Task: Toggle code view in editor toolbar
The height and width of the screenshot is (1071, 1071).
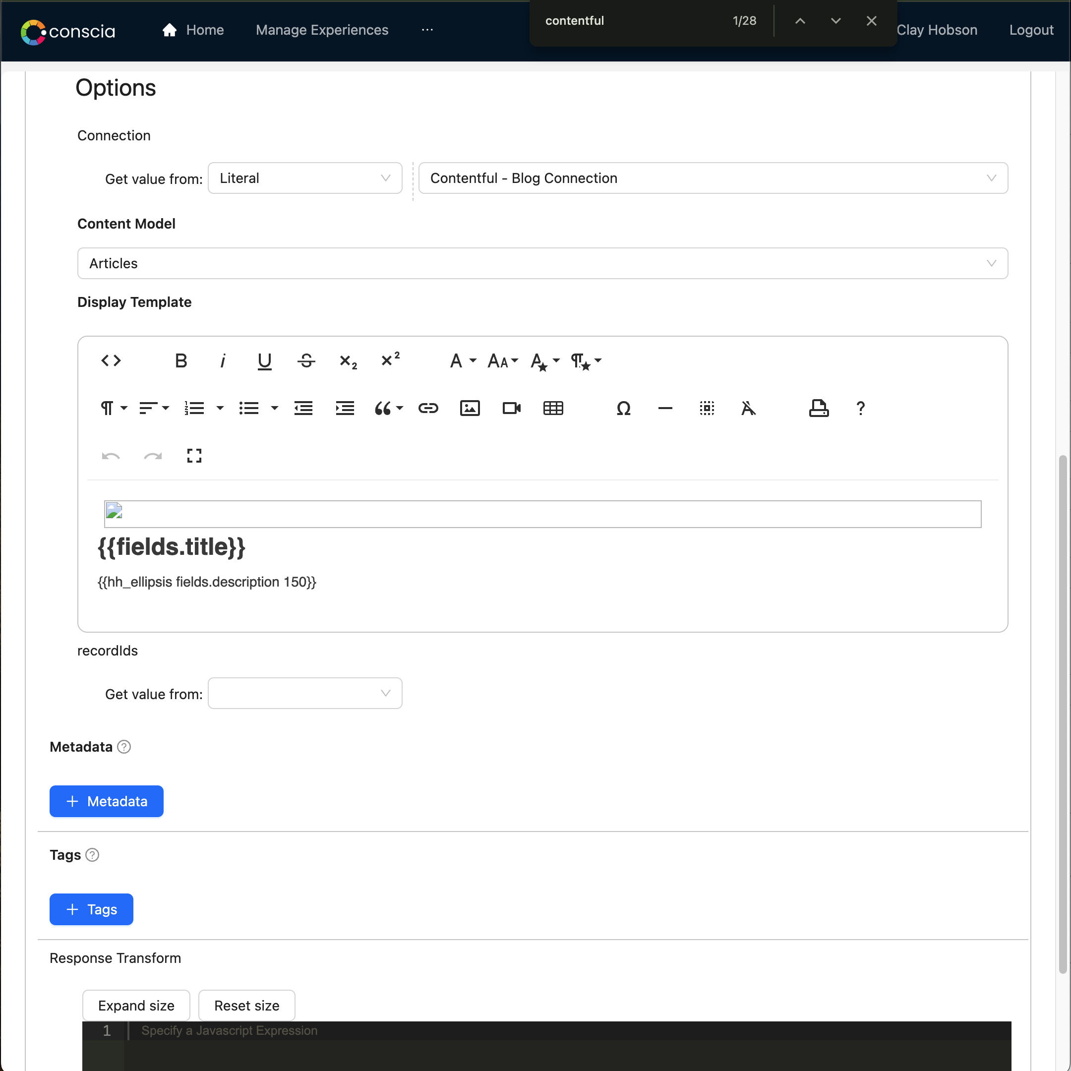Action: (111, 361)
